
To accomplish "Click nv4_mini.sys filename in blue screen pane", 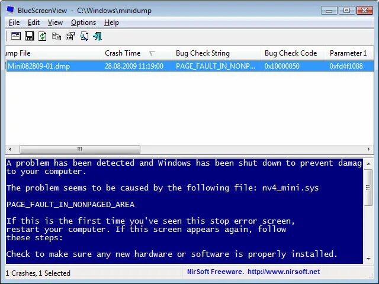I will coord(291,188).
